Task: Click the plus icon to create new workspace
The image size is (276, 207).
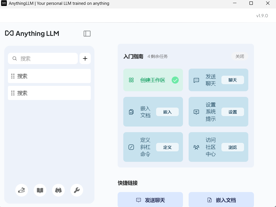Action: pos(85,58)
